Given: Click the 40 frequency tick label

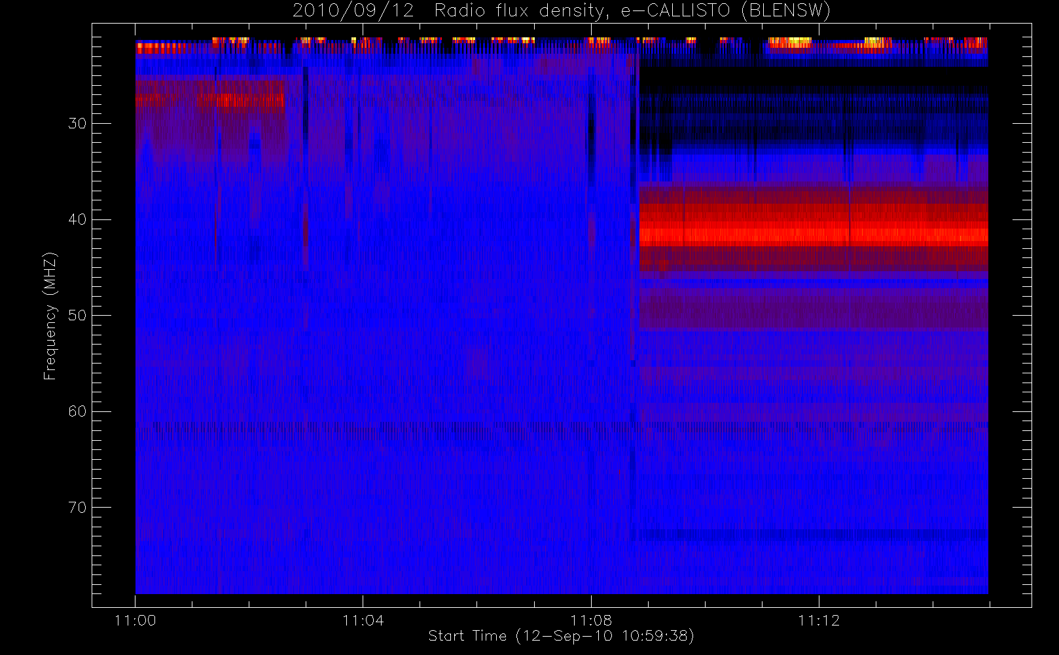Looking at the screenshot, I should (x=77, y=219).
